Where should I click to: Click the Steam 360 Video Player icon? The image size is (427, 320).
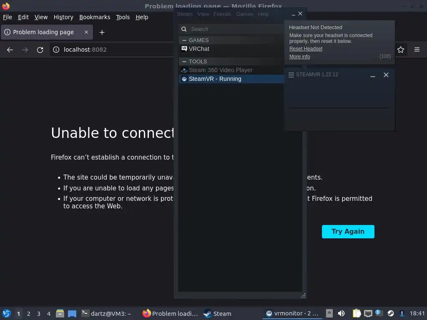[x=184, y=70]
